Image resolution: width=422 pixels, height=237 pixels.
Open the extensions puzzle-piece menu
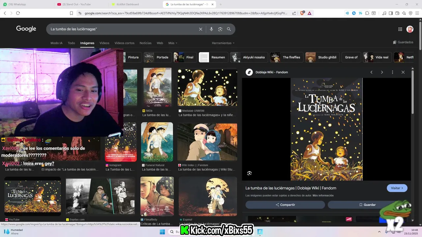tap(367, 13)
